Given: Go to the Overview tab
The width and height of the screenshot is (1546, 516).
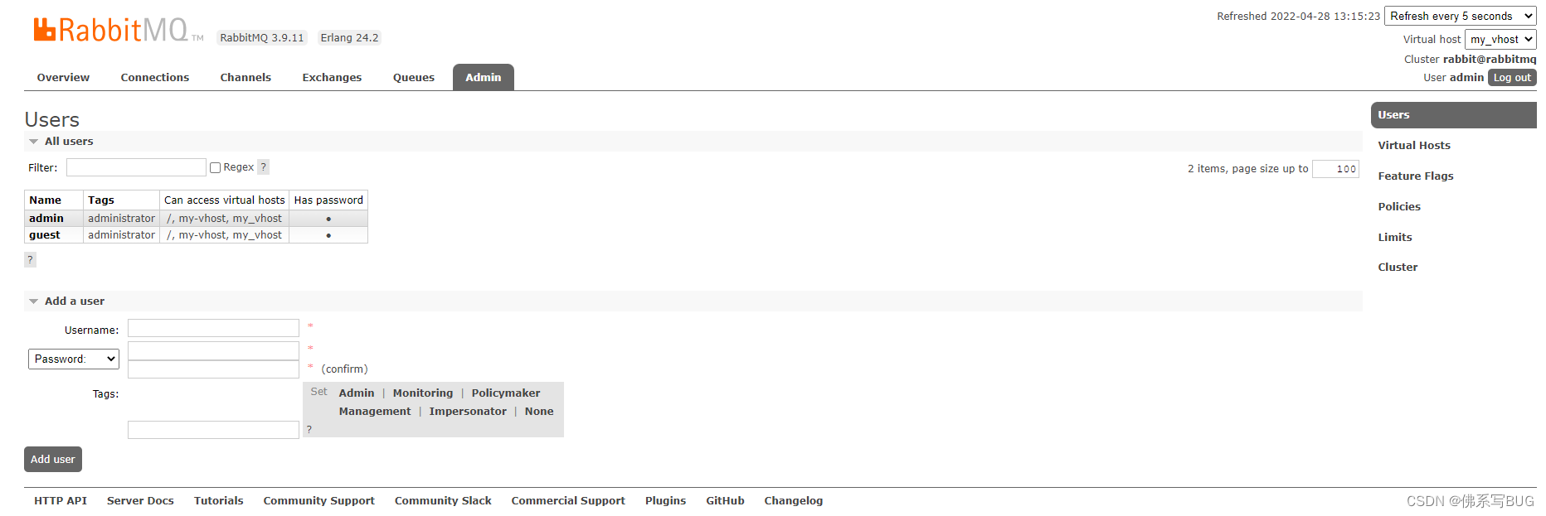Looking at the screenshot, I should [x=63, y=77].
